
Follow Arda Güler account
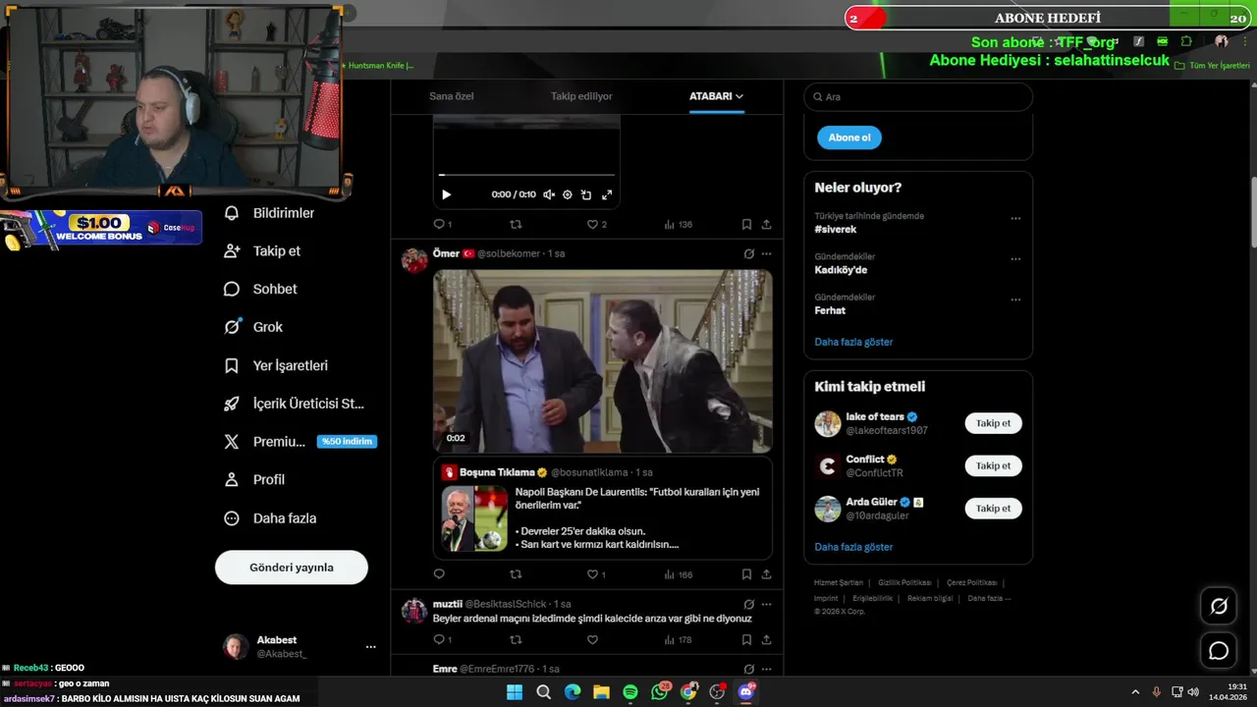[993, 509]
